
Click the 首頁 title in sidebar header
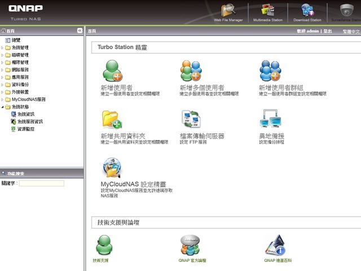10,31
